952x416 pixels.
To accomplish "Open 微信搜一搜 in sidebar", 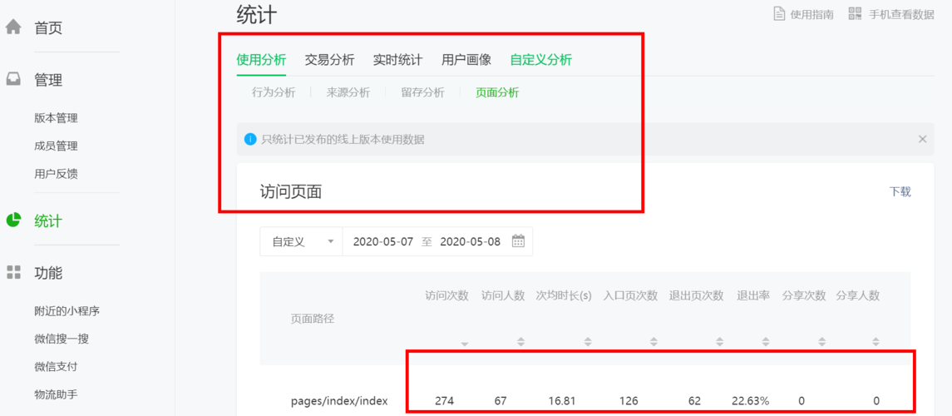I will [x=62, y=339].
